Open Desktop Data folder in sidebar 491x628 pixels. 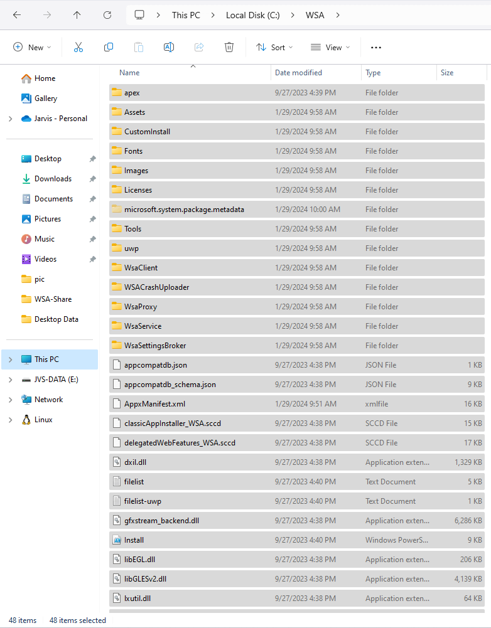point(50,319)
